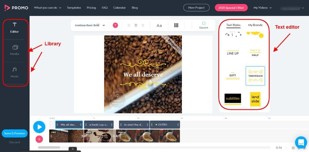Viewport: 309px width, 152px height.
Task: Click the New Project button
Action: click(x=196, y=8)
